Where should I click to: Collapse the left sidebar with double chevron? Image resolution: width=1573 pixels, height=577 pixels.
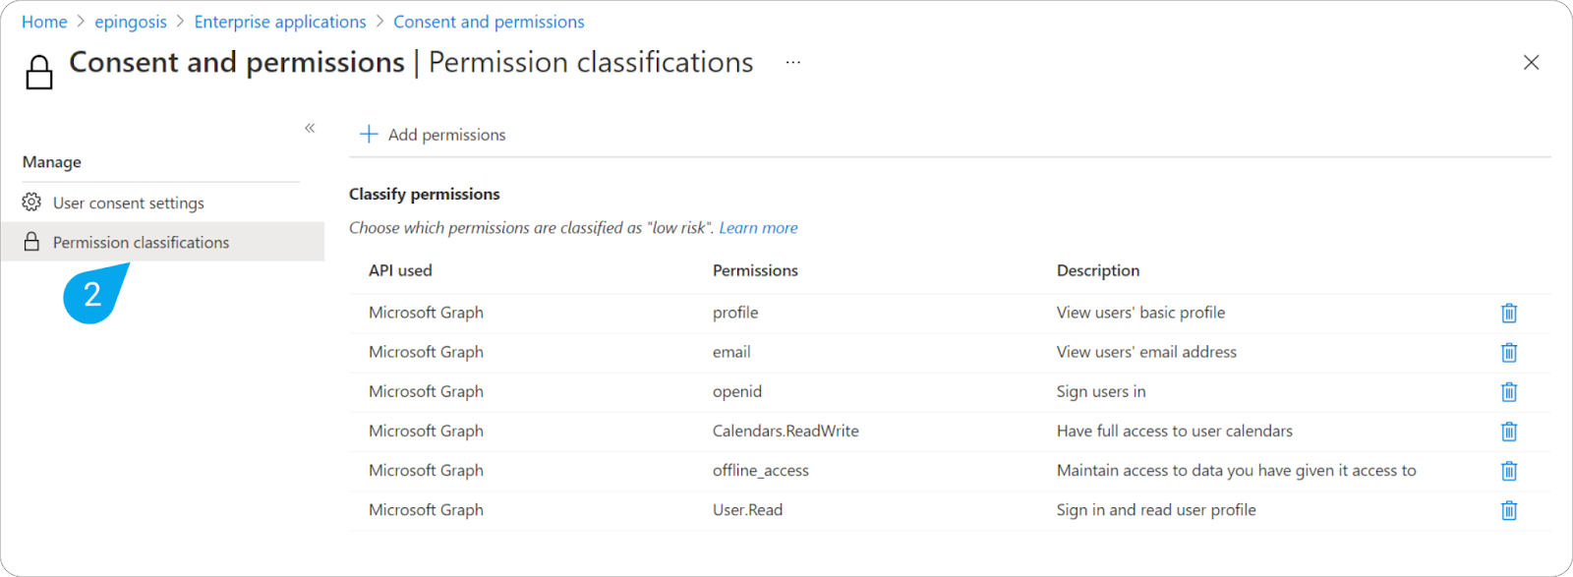(x=310, y=128)
